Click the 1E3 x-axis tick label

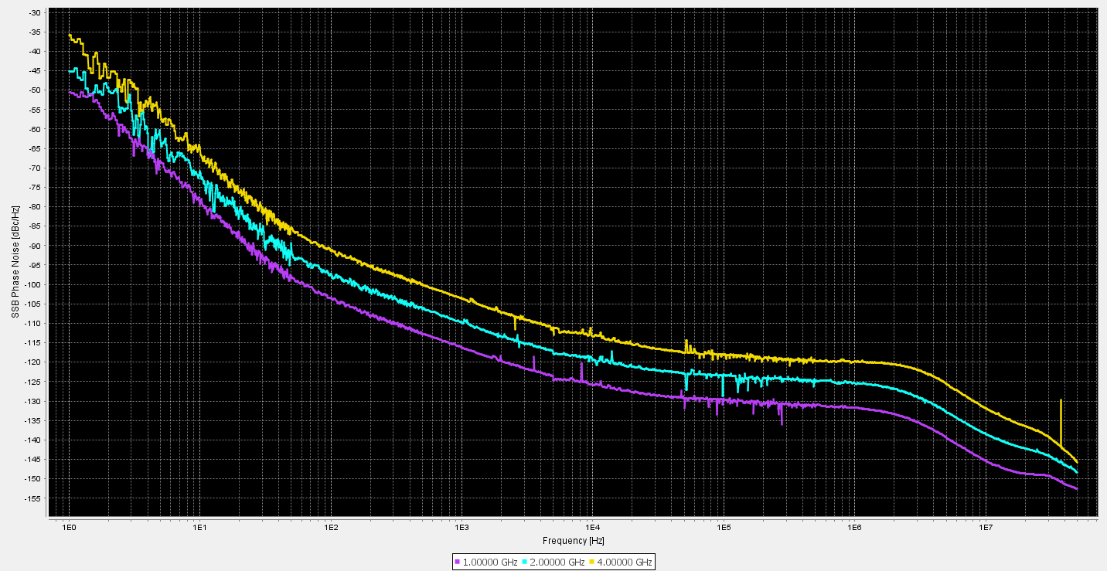462,528
